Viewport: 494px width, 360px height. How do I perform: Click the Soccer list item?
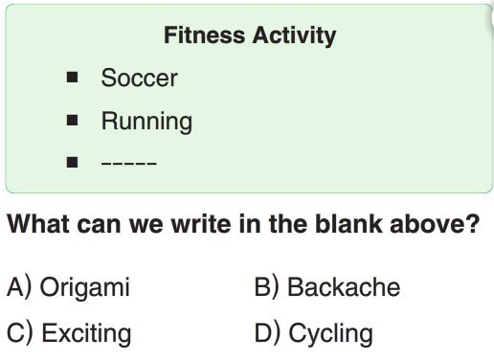tap(139, 78)
